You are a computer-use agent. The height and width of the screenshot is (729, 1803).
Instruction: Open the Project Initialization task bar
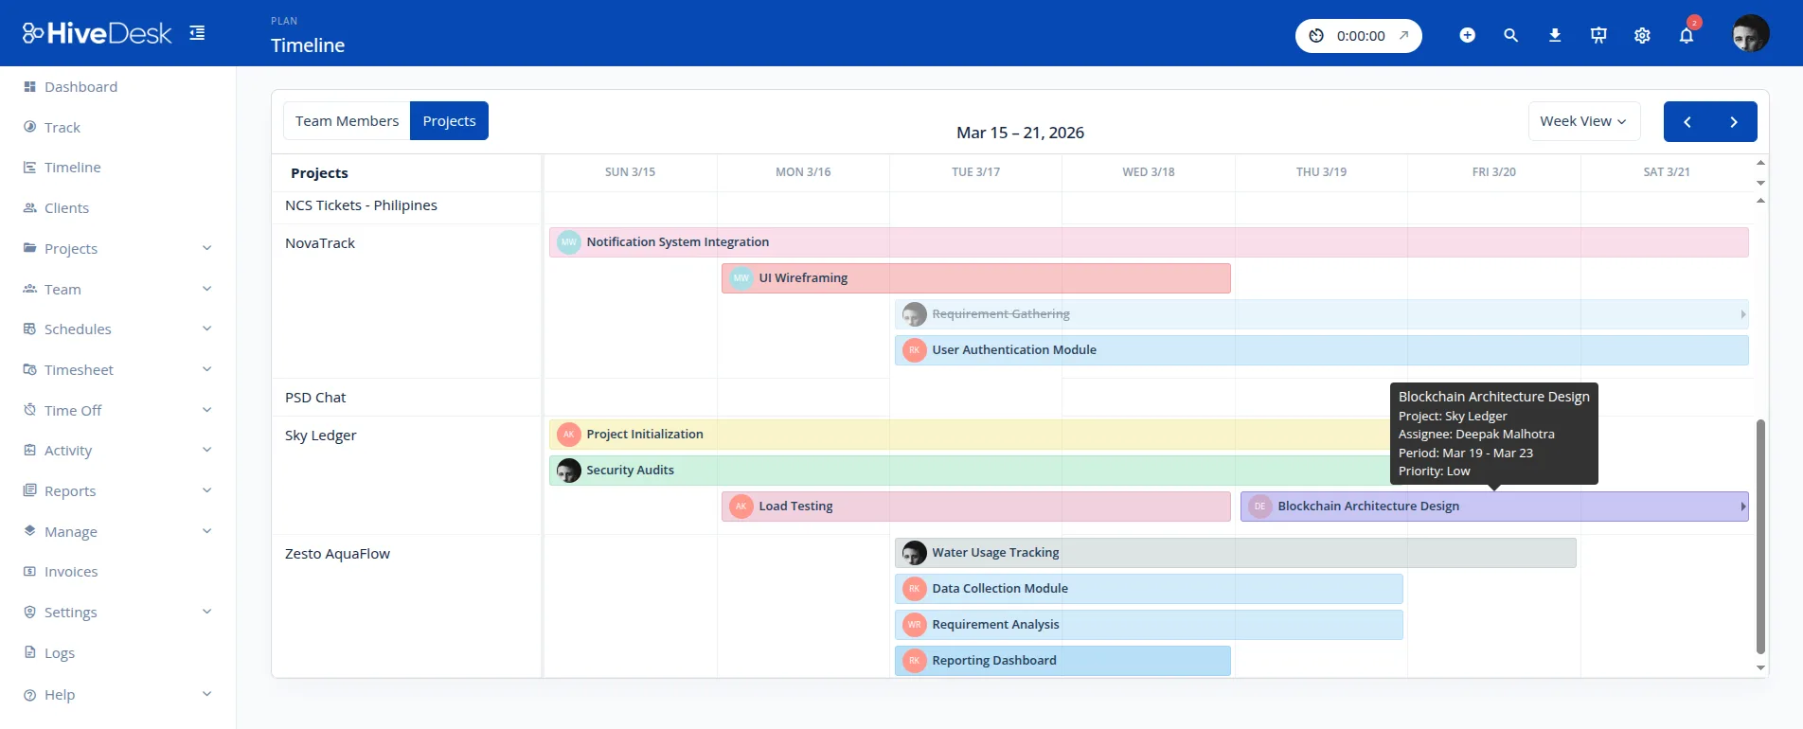point(969,435)
